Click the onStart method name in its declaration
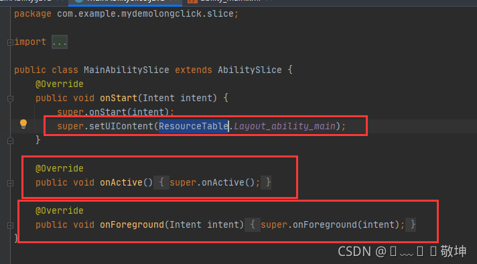Viewport: 477px width, 264px height. click(x=119, y=98)
